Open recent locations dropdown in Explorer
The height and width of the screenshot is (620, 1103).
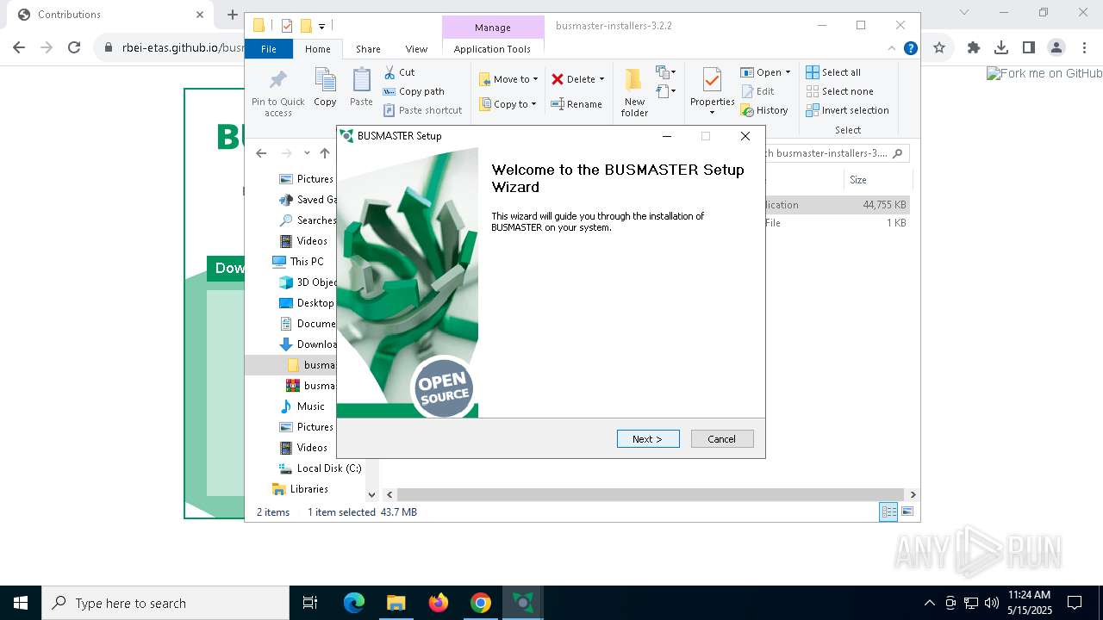[x=307, y=153]
